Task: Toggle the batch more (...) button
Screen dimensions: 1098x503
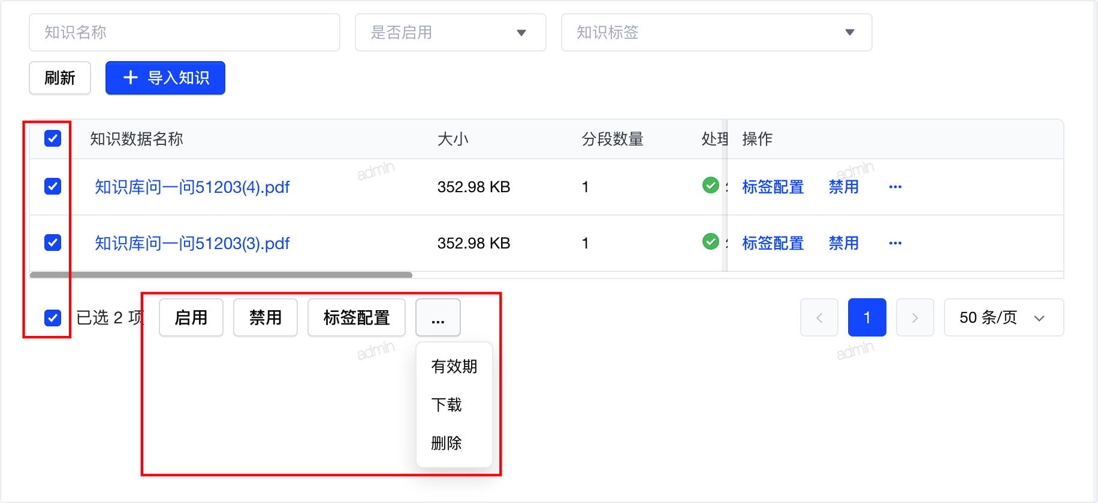Action: [438, 317]
